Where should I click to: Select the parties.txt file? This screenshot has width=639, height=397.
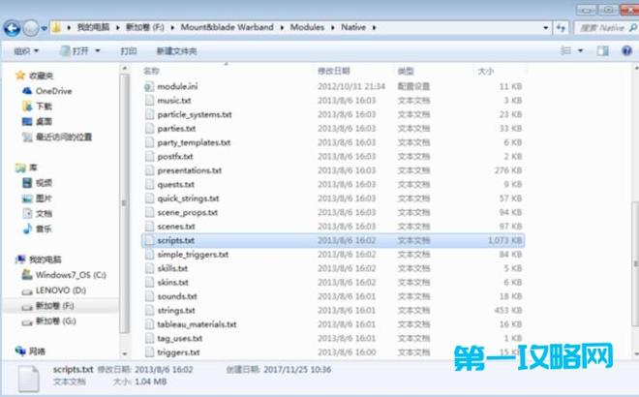pos(176,129)
